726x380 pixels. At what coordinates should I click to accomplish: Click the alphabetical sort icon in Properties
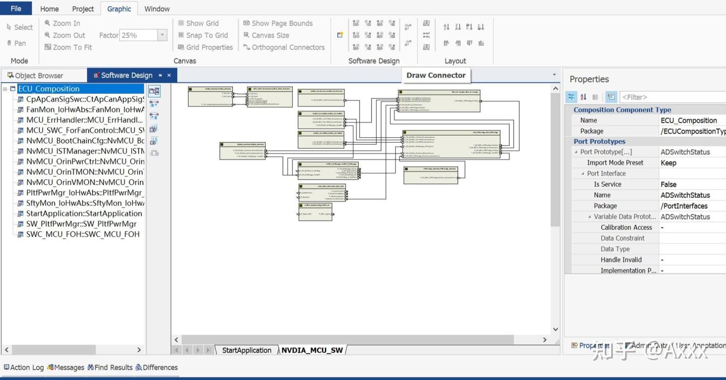583,97
